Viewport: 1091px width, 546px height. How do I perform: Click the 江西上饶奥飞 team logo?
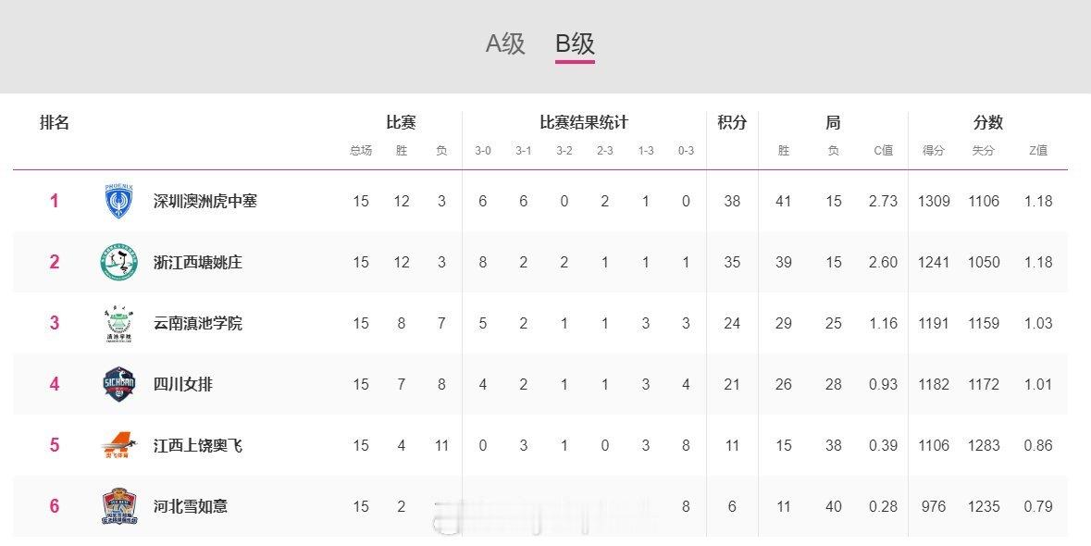pyautogui.click(x=119, y=445)
